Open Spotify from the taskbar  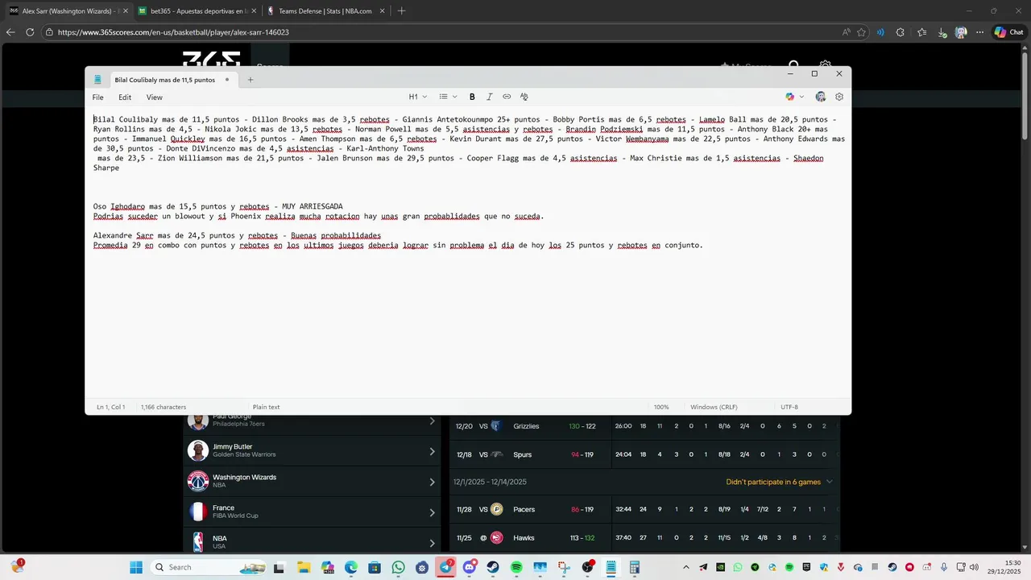[516, 567]
